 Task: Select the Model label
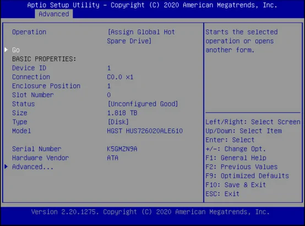(21, 131)
